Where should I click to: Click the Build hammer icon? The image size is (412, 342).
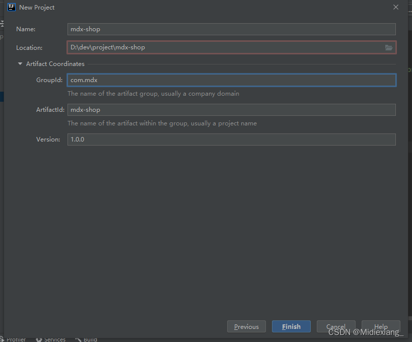tap(78, 339)
